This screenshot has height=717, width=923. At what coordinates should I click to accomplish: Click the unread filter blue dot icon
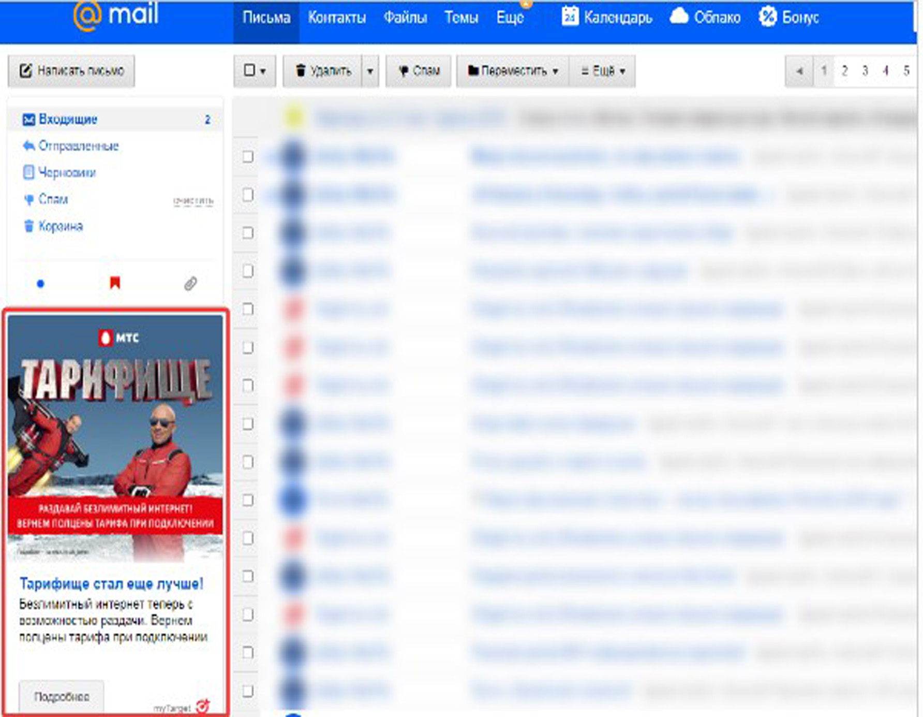click(40, 283)
